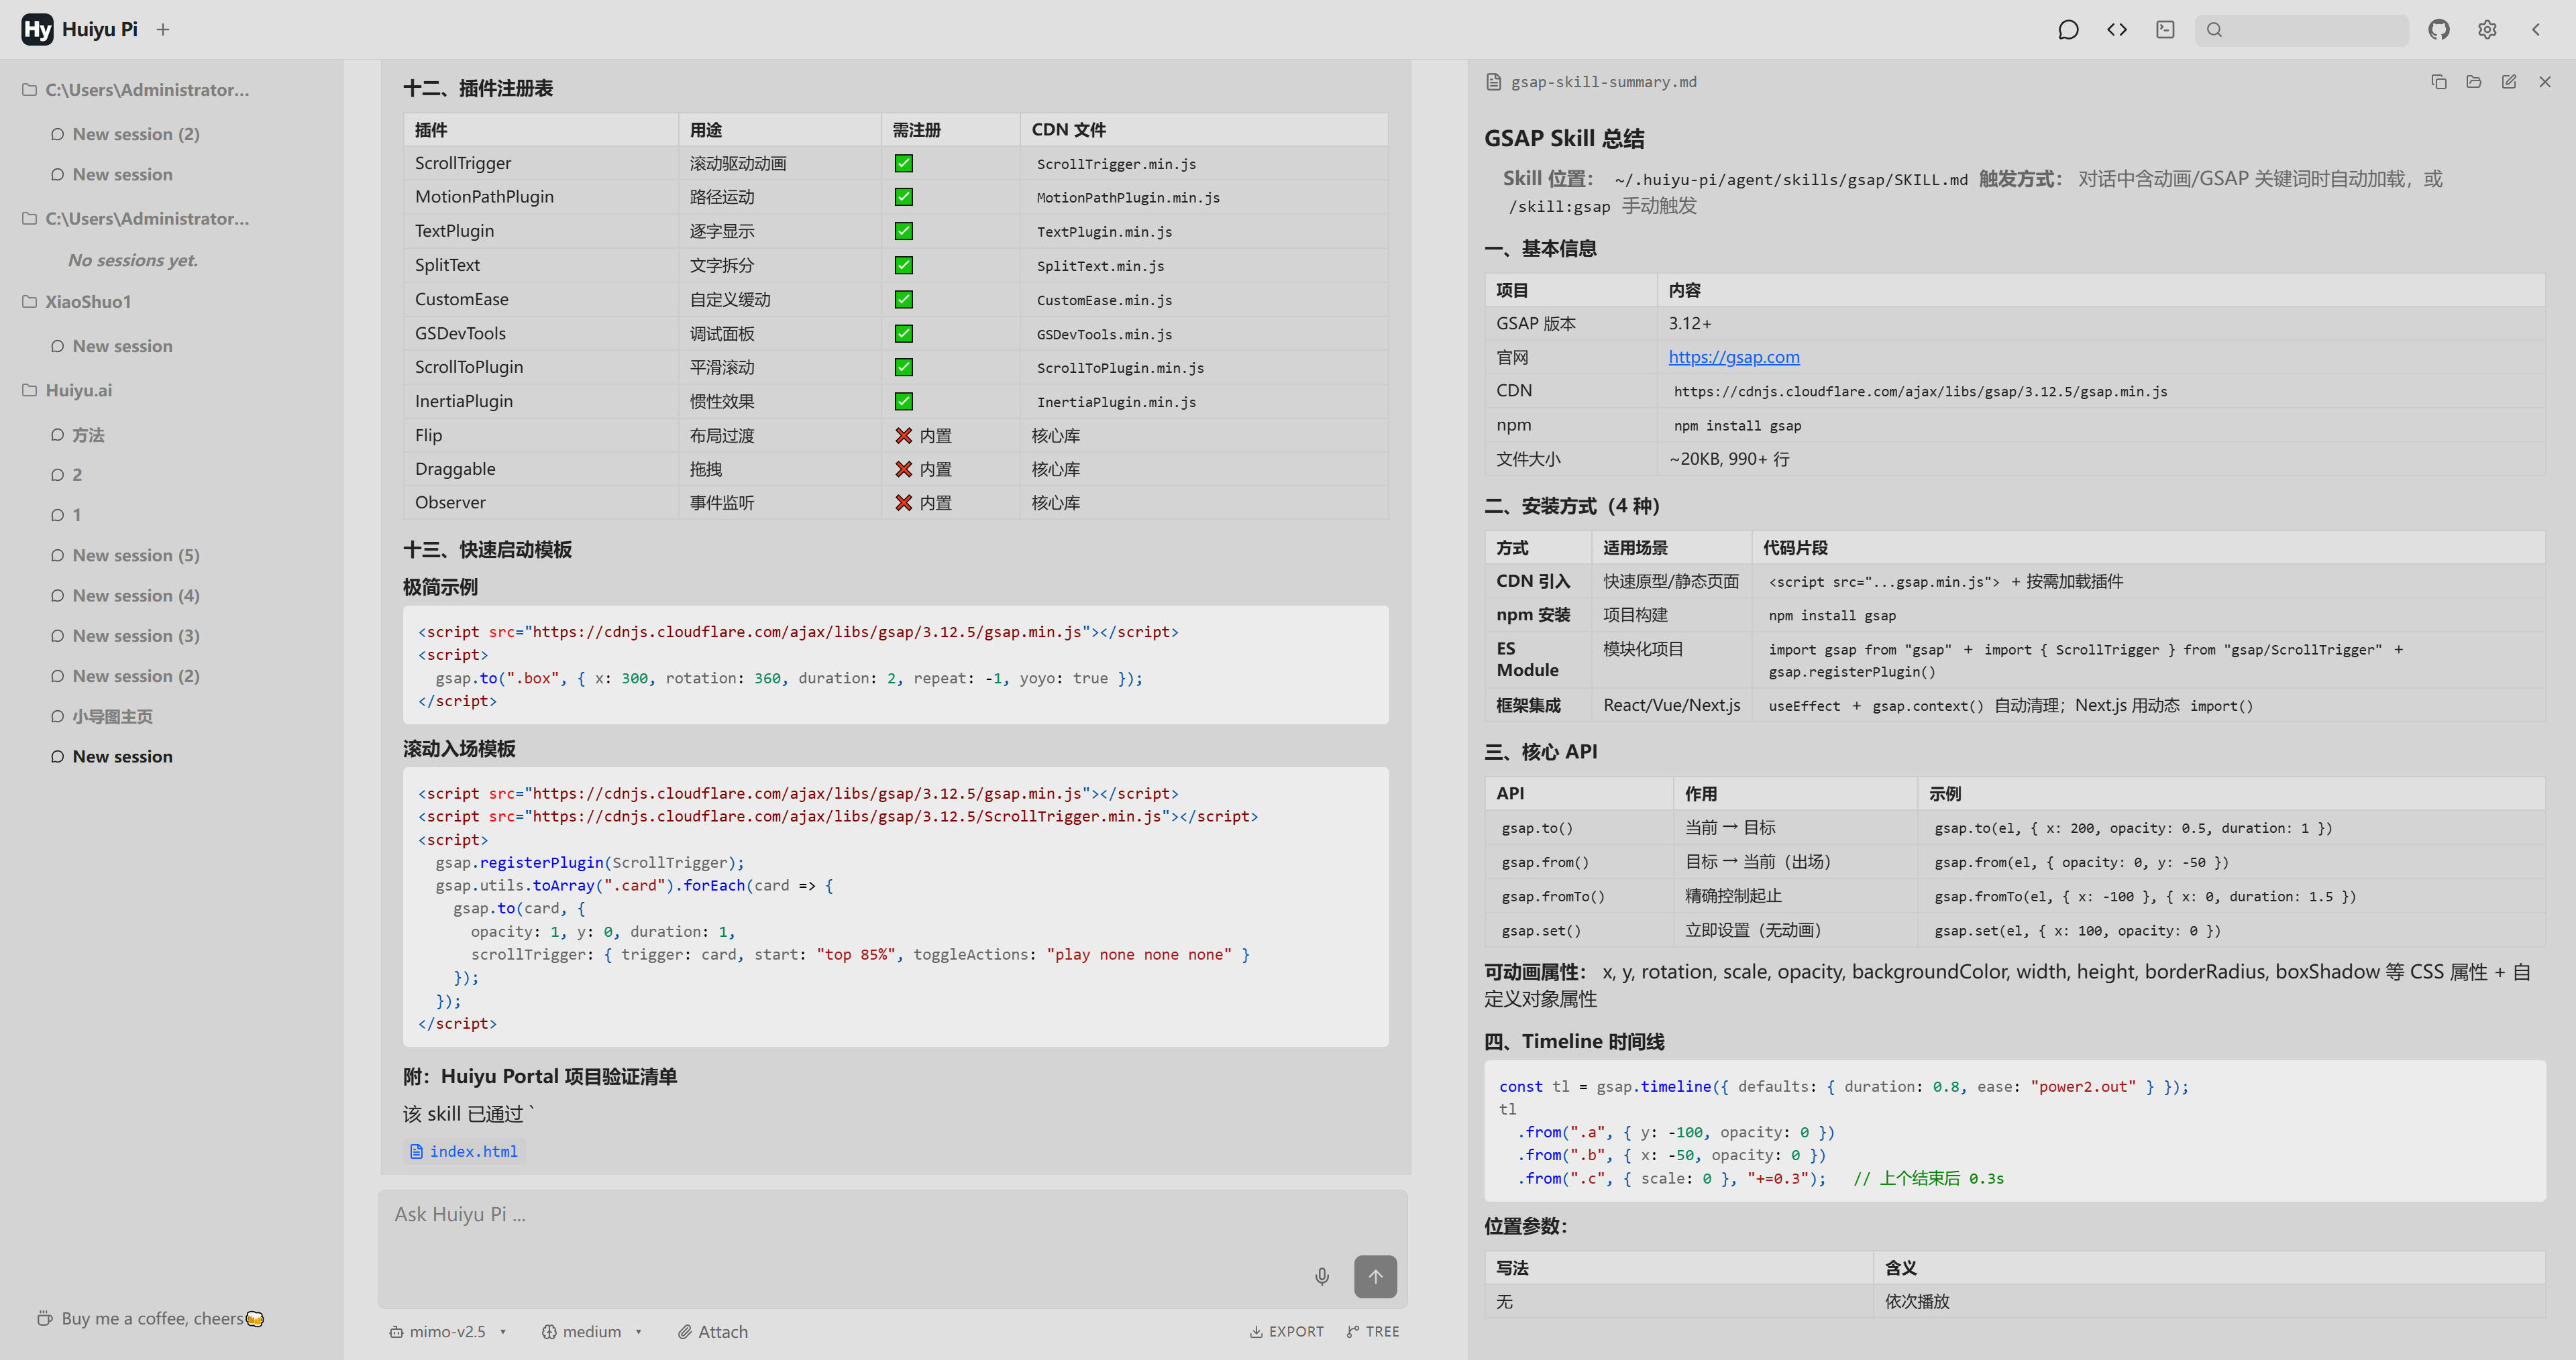The image size is (2576, 1360).
Task: Click the InertiaPlugin checkbox in table
Action: pyautogui.click(x=903, y=401)
